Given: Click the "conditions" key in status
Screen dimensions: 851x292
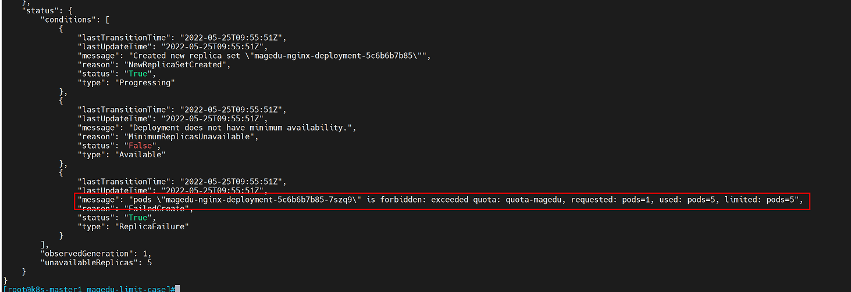Looking at the screenshot, I should (x=67, y=19).
